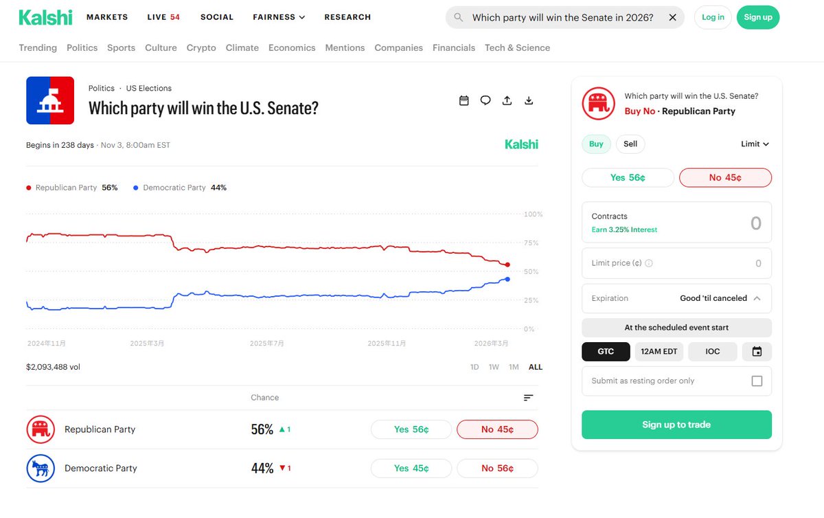Click the calendar icon beside market title

click(x=463, y=100)
